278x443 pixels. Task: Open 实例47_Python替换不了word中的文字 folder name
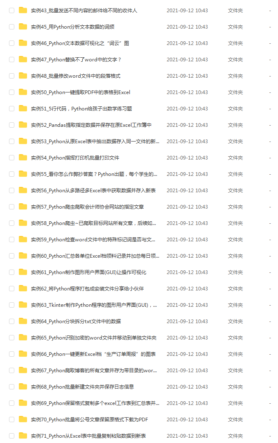point(76,60)
